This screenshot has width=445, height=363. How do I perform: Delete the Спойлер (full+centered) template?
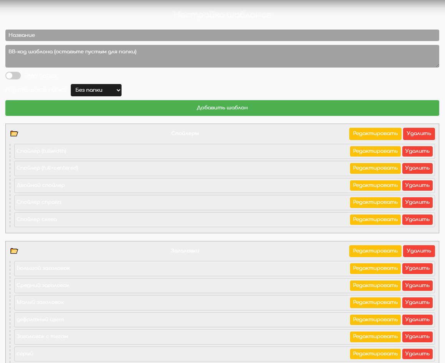(x=417, y=168)
